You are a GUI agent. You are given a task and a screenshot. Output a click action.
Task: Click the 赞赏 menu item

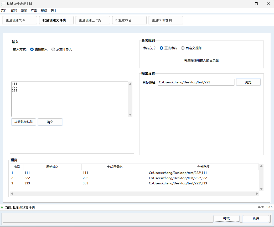click(x=24, y=10)
